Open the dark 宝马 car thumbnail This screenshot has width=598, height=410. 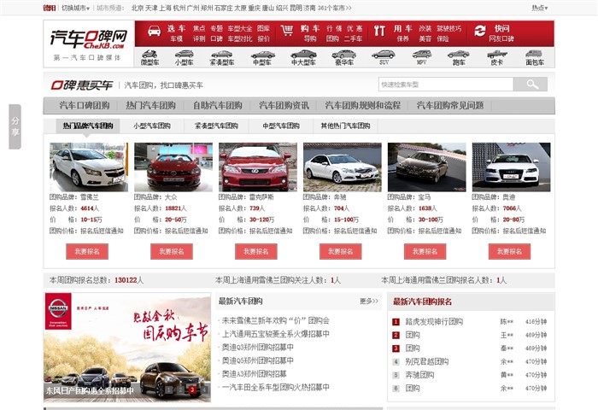click(x=427, y=167)
